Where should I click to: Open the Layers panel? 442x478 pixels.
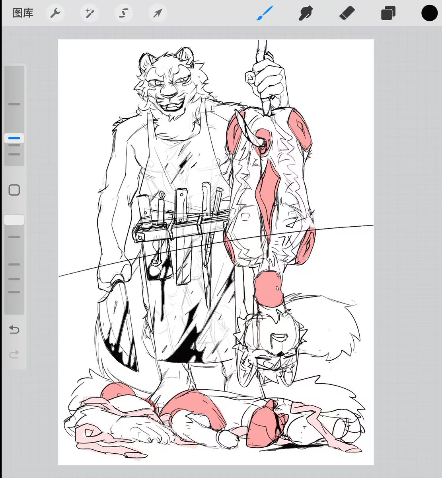pyautogui.click(x=388, y=13)
